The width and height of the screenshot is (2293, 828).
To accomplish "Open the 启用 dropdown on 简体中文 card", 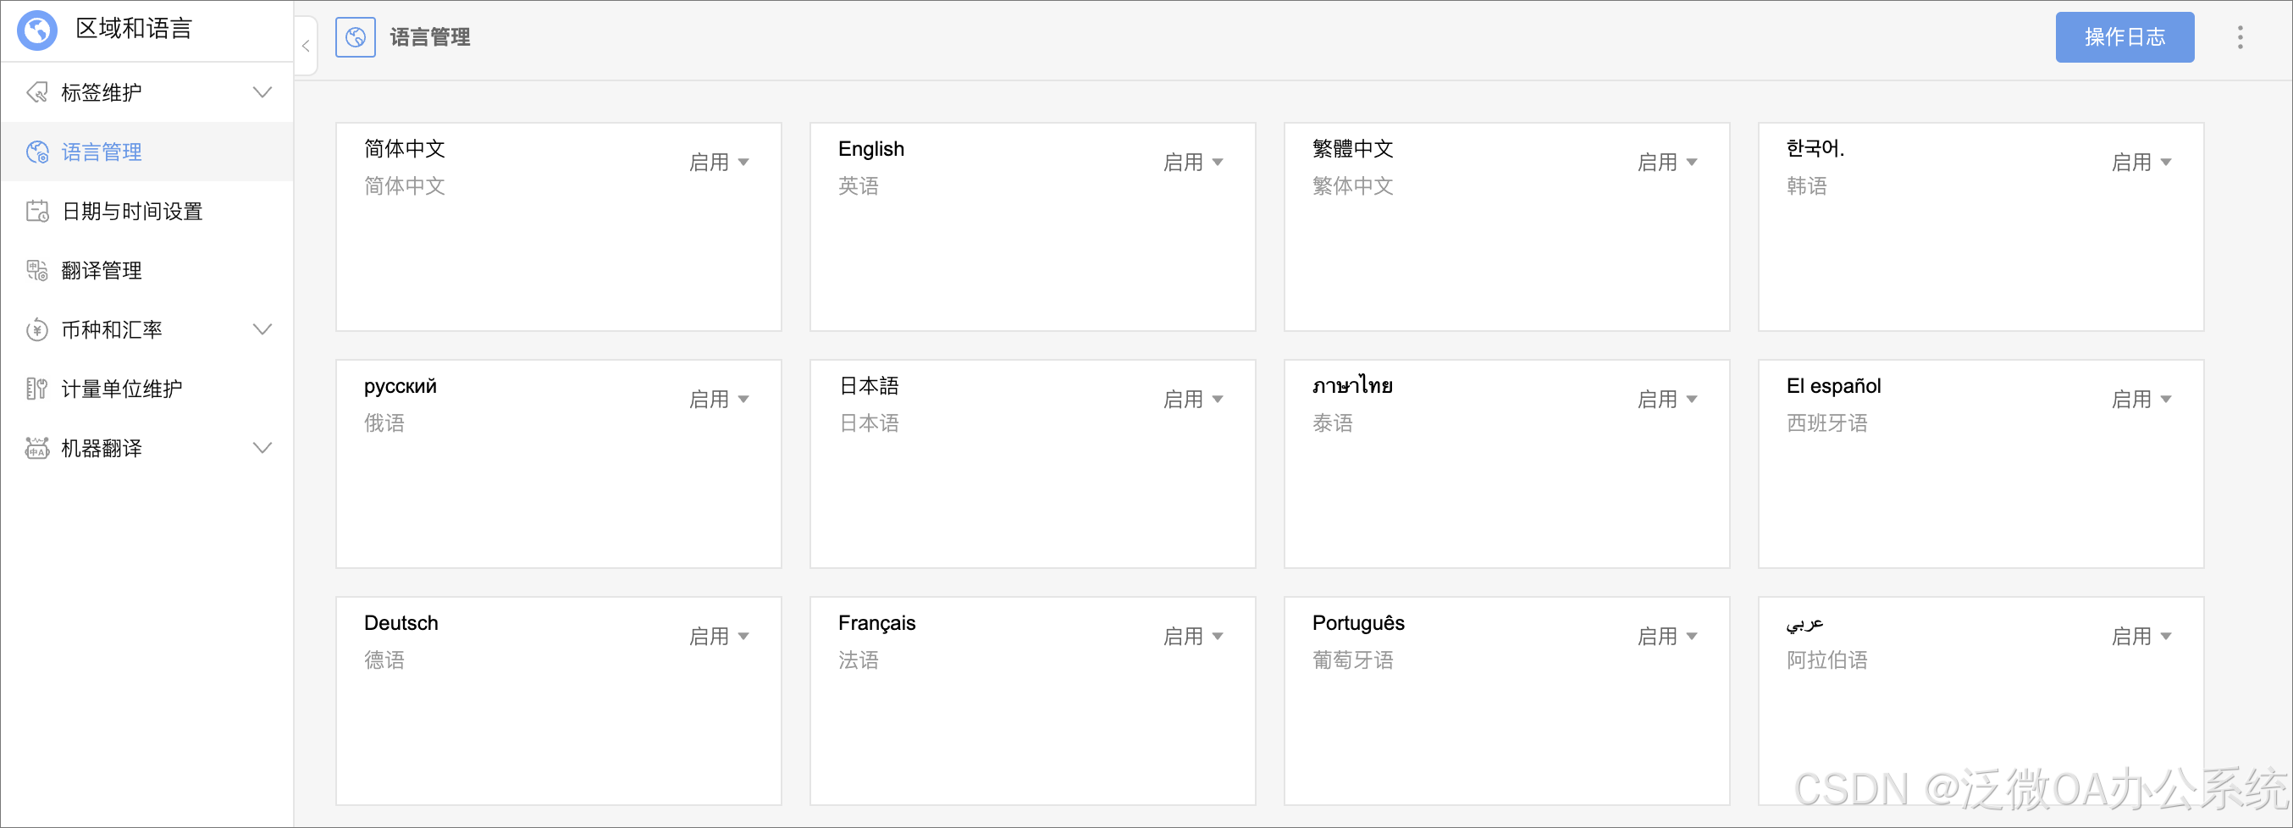I will pyautogui.click(x=719, y=162).
